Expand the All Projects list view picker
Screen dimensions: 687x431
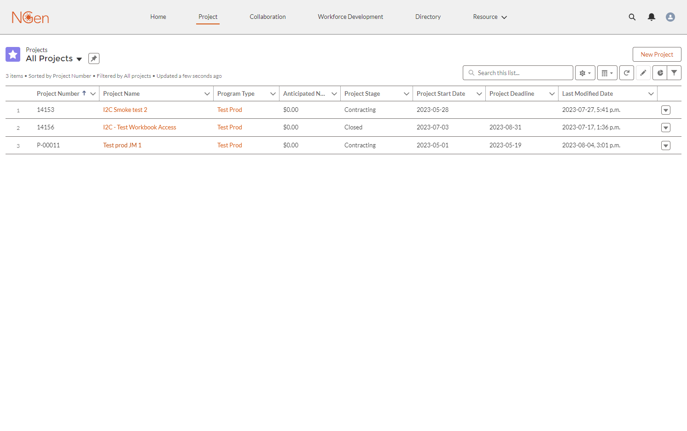point(79,59)
